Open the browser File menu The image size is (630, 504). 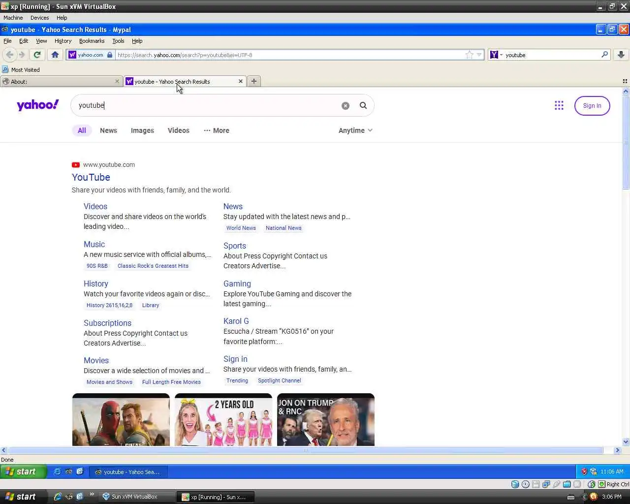click(x=7, y=41)
